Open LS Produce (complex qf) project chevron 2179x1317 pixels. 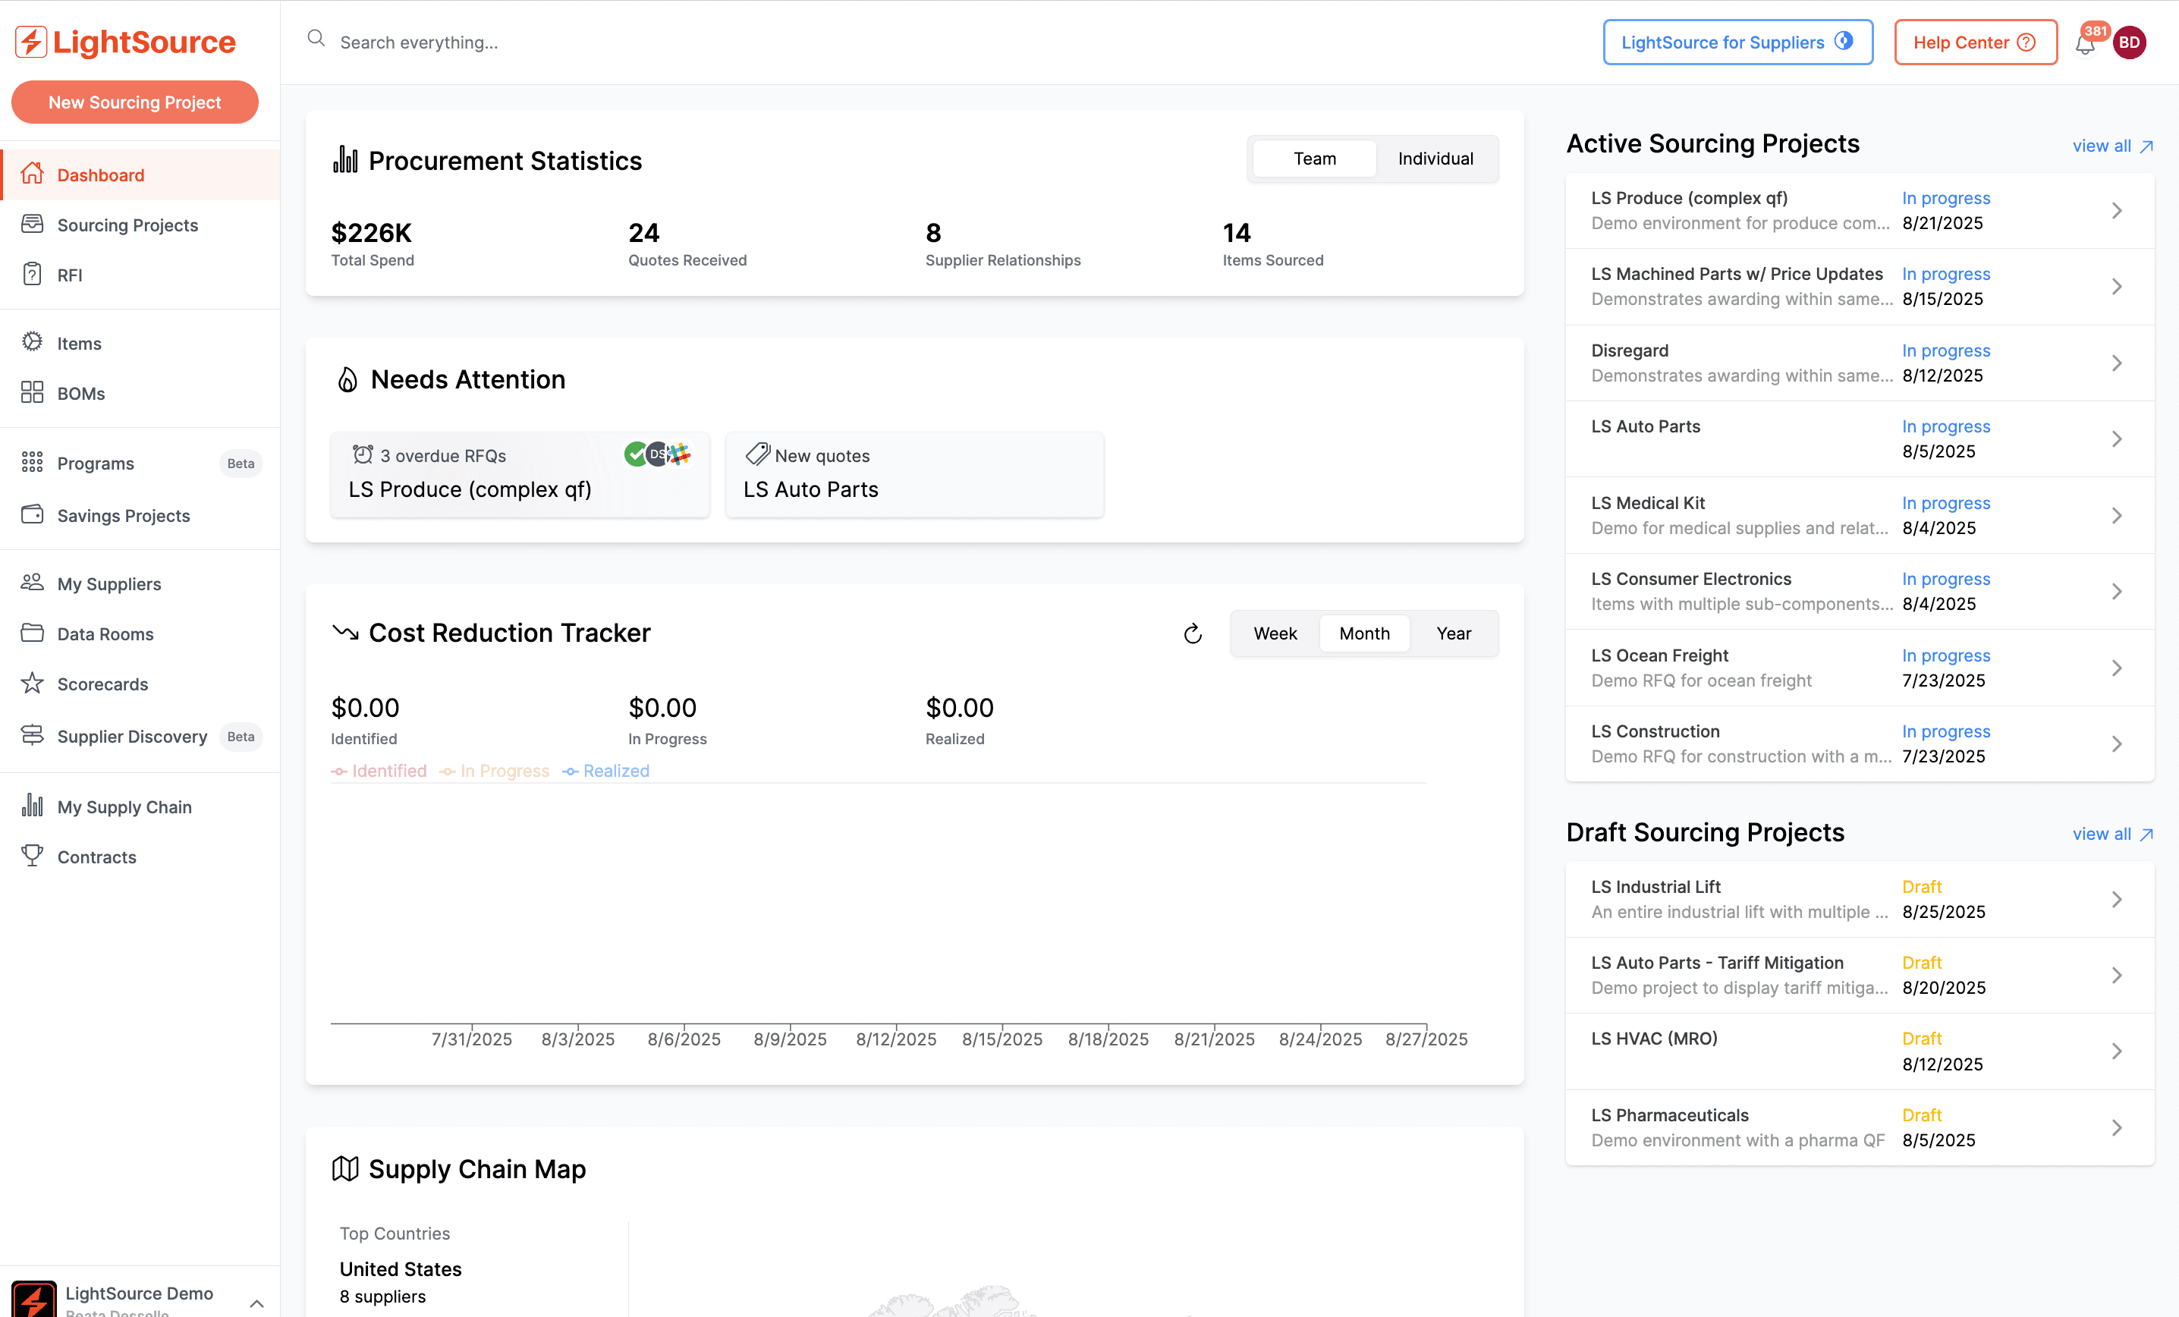pos(2116,210)
